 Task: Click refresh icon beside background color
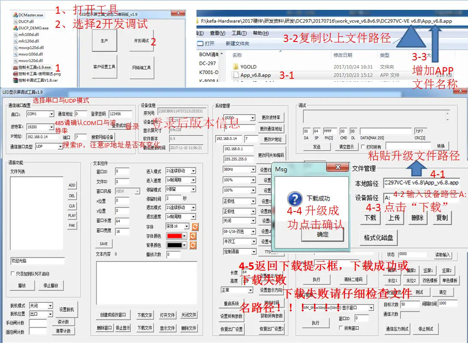pos(193,245)
